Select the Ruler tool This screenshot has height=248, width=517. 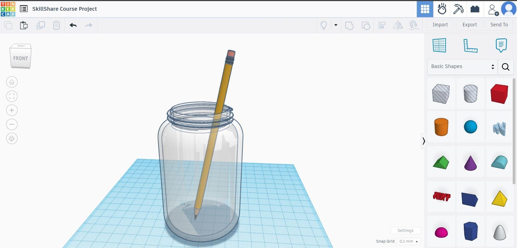pyautogui.click(x=471, y=46)
